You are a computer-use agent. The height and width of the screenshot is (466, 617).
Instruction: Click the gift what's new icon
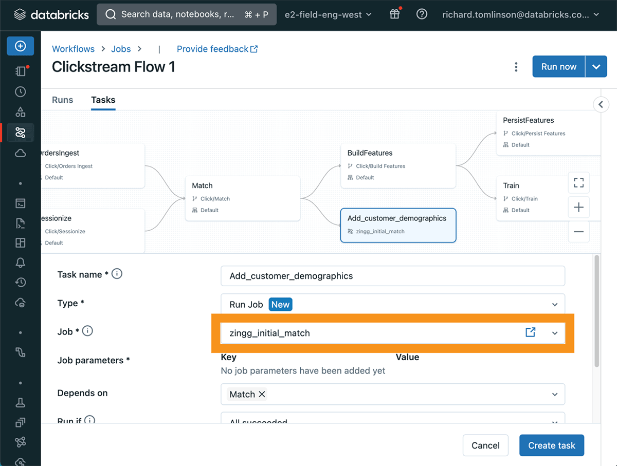tap(394, 14)
